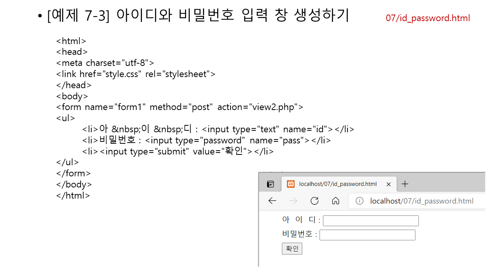Close the localhost/07/id_password.html tab
The width and height of the screenshot is (491, 276).
click(x=389, y=184)
